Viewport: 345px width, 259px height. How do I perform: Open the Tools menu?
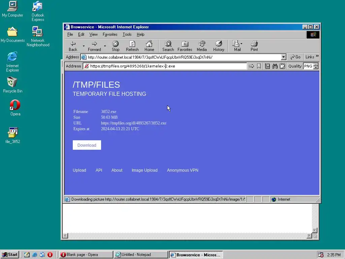coord(127,34)
